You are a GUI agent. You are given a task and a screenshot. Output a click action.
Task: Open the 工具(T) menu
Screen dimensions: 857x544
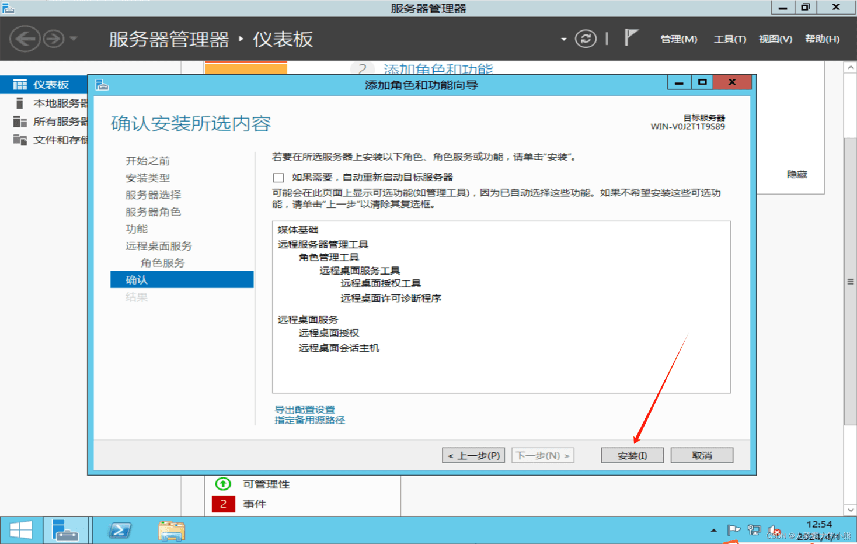(x=729, y=39)
